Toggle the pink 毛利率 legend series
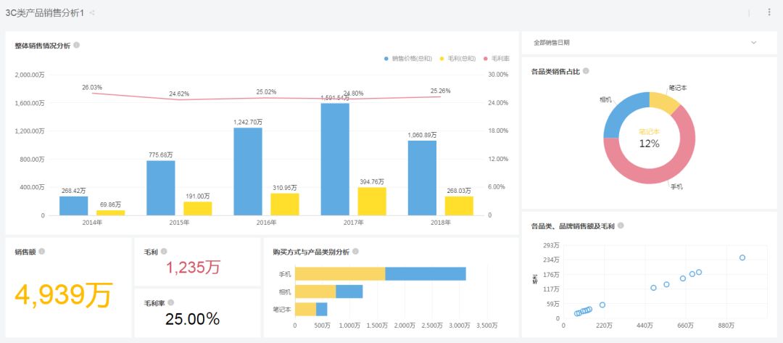This screenshot has width=783, height=343. tap(497, 59)
